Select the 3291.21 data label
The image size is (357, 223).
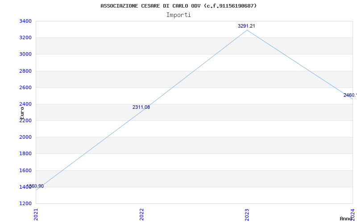tap(246, 26)
